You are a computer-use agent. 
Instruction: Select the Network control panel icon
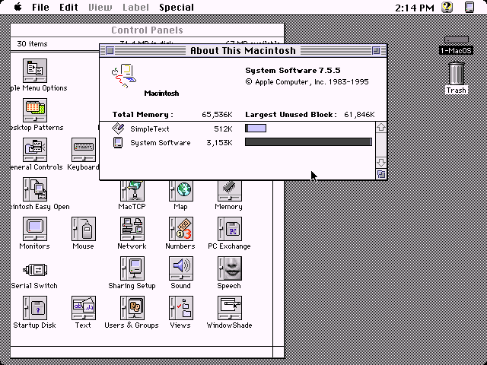click(132, 229)
